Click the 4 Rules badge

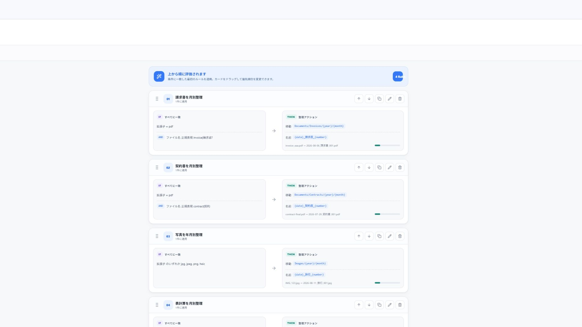pyautogui.click(x=398, y=77)
